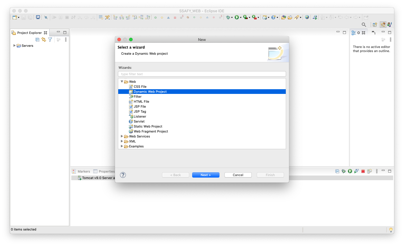Image resolution: width=404 pixels, height=246 pixels.
Task: Click the Next > button
Action: [206, 175]
